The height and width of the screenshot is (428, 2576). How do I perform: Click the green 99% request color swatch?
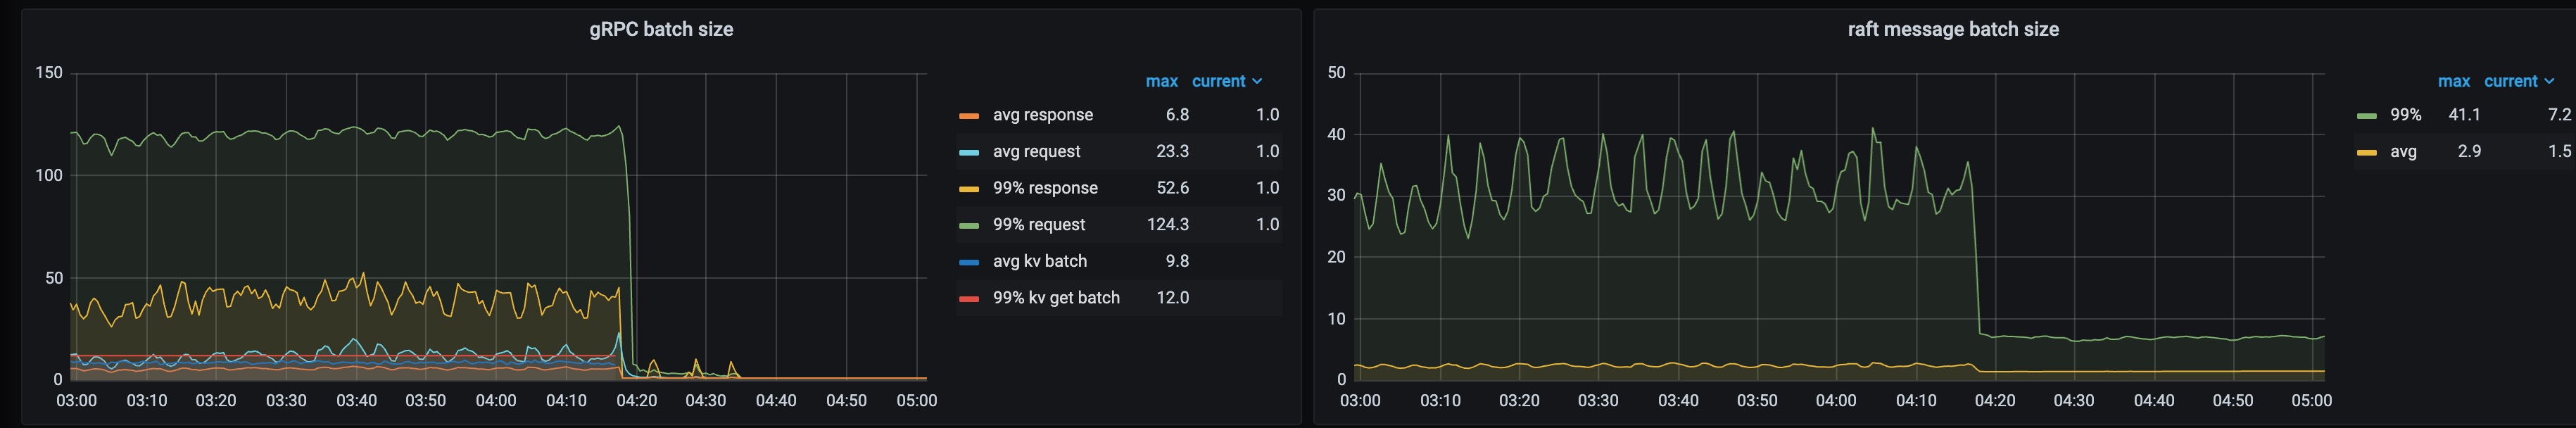[968, 225]
